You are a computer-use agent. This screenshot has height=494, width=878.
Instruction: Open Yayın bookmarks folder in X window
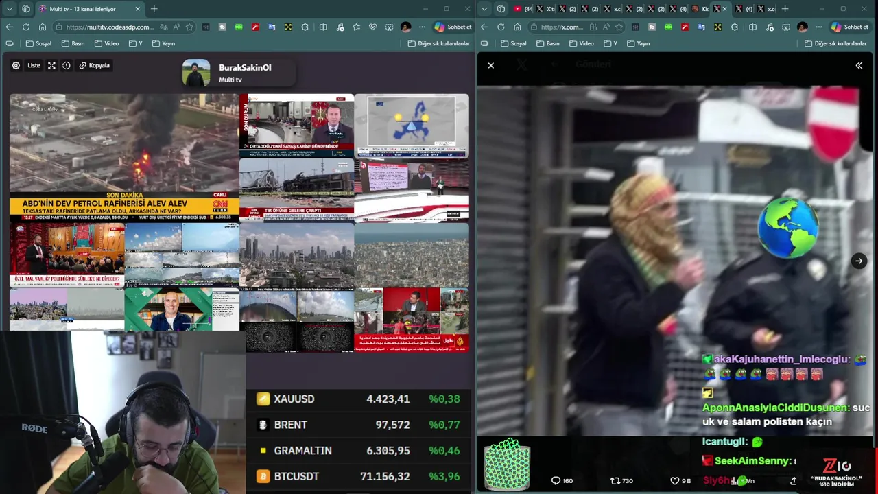(638, 43)
